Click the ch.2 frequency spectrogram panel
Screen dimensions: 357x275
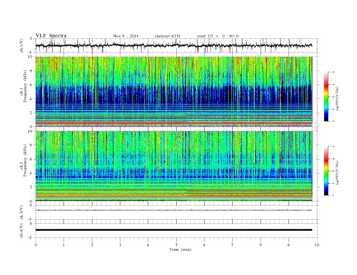click(x=174, y=166)
